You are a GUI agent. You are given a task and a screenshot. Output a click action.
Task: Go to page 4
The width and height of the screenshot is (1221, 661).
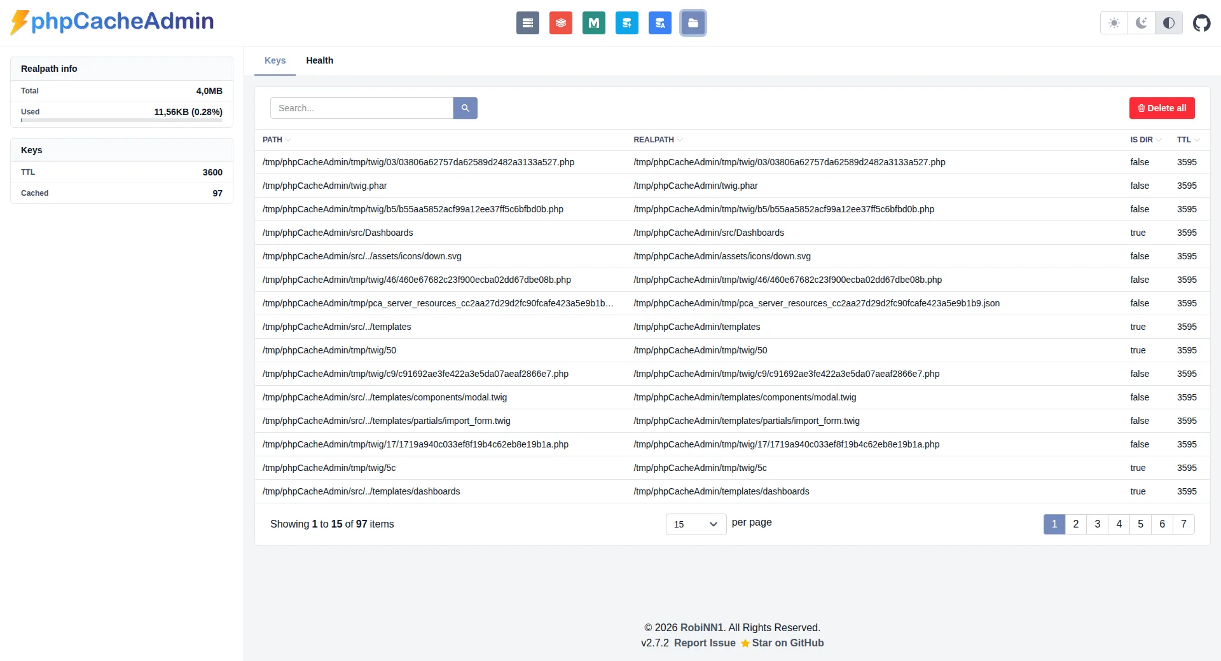pyautogui.click(x=1119, y=524)
